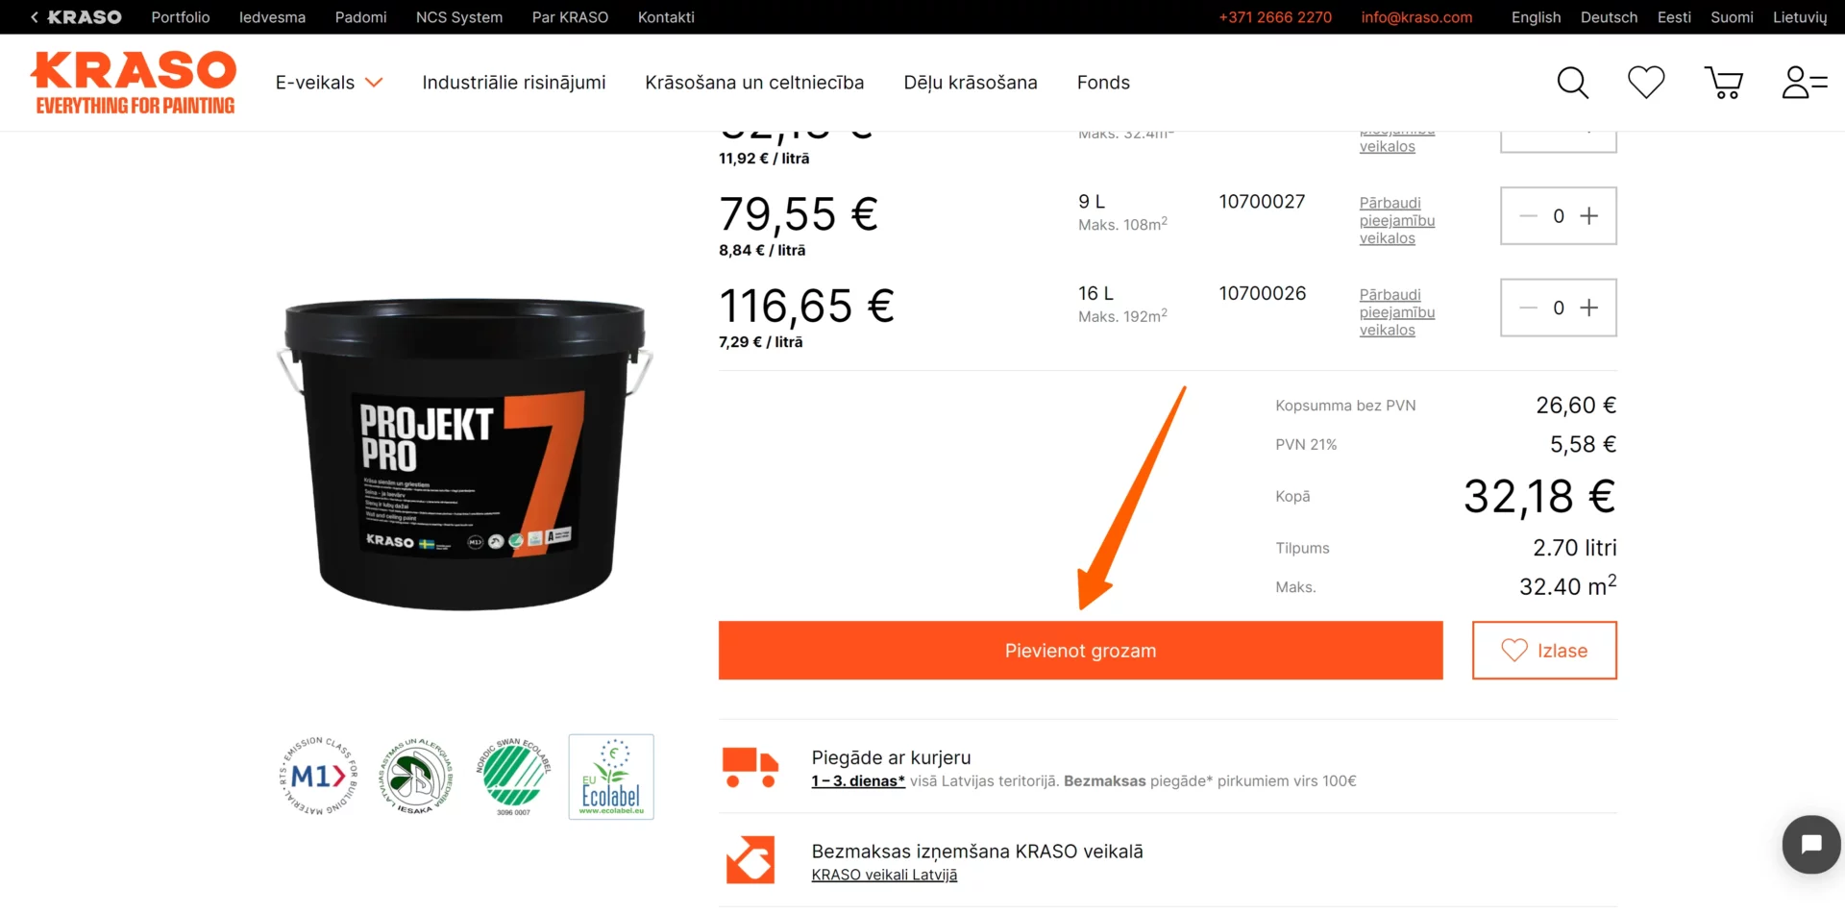Click the KRASO Everything for Painting logo
The width and height of the screenshot is (1845, 914).
[134, 83]
